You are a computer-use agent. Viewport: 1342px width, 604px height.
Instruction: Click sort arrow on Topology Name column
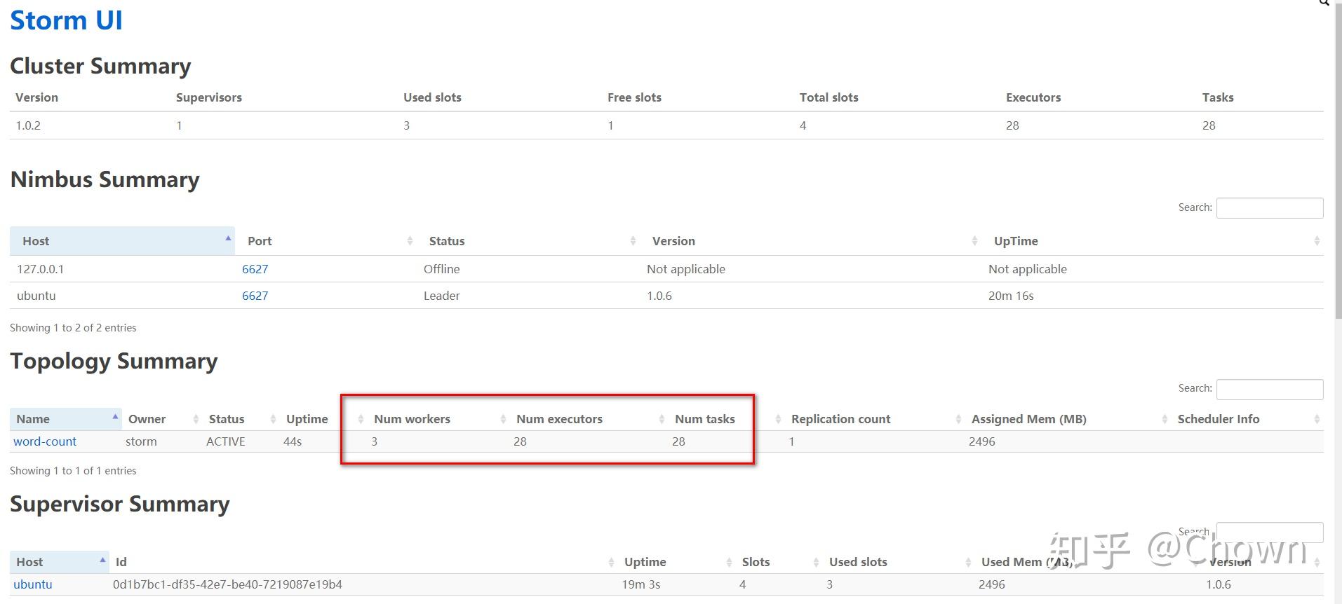point(115,417)
